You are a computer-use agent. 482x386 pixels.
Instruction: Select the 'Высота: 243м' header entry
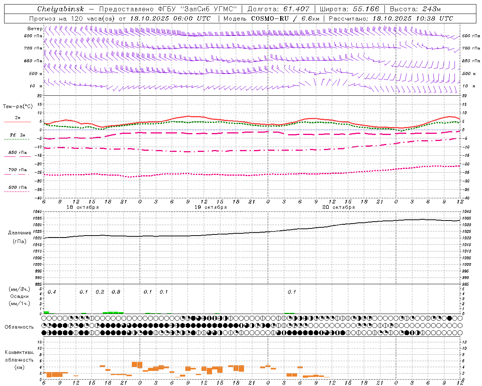(415, 9)
